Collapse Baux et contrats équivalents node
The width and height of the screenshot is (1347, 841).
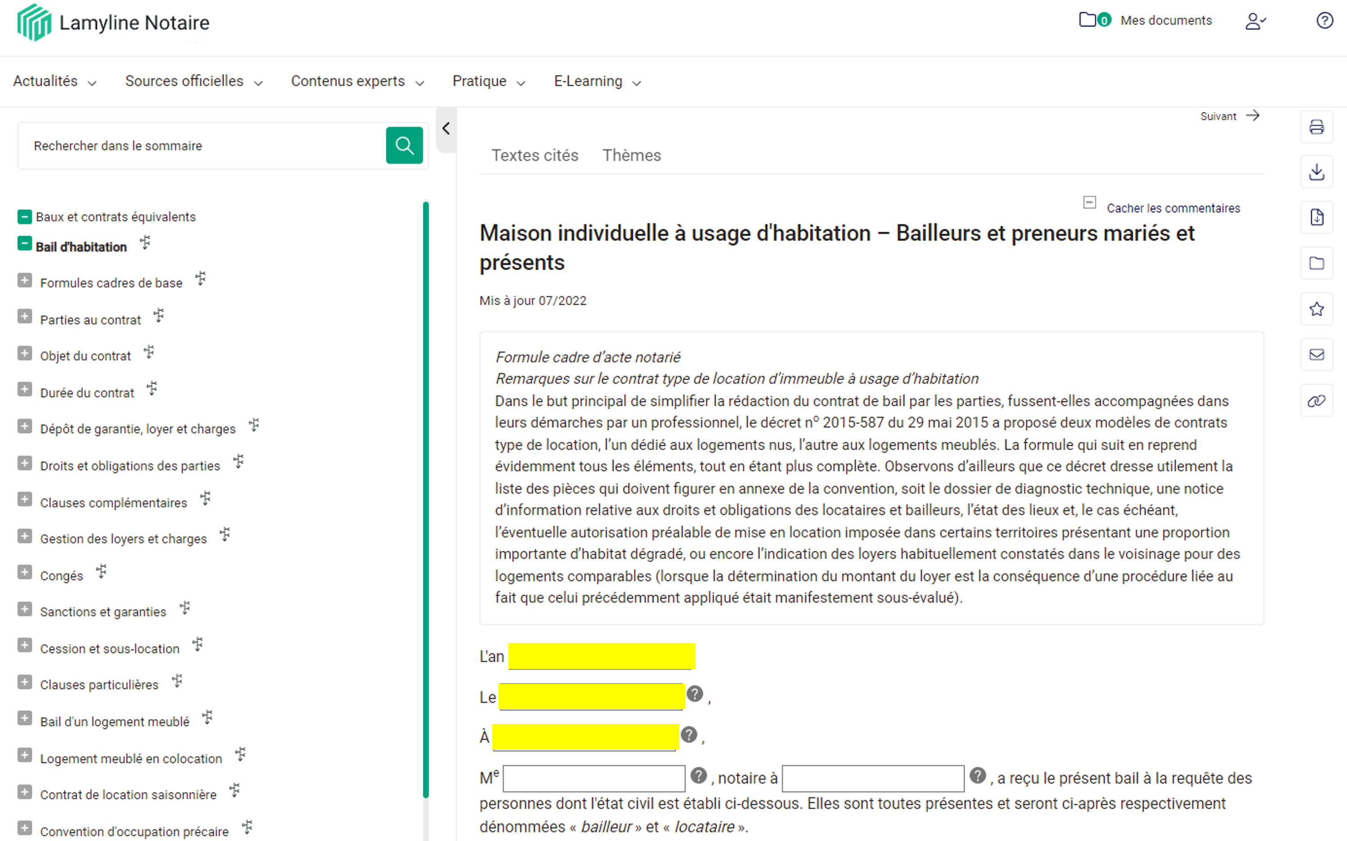pyautogui.click(x=24, y=216)
